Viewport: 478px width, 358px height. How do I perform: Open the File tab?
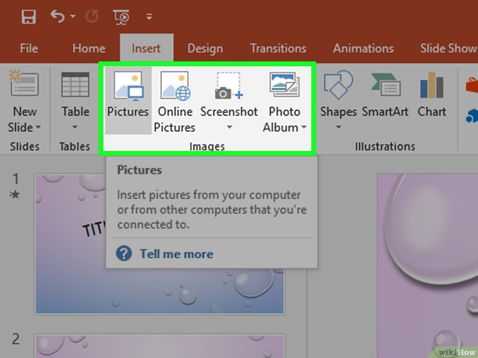(29, 48)
